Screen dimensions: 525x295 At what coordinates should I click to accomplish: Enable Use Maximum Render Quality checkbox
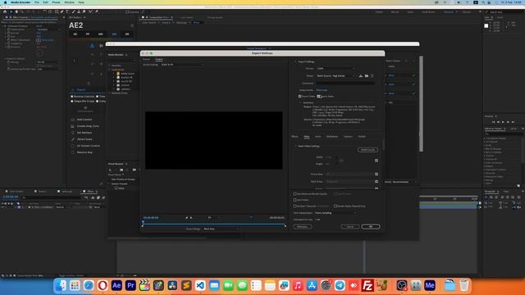point(295,194)
